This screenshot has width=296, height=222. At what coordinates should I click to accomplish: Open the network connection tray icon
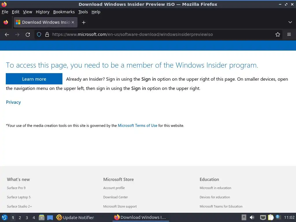pos(263,217)
